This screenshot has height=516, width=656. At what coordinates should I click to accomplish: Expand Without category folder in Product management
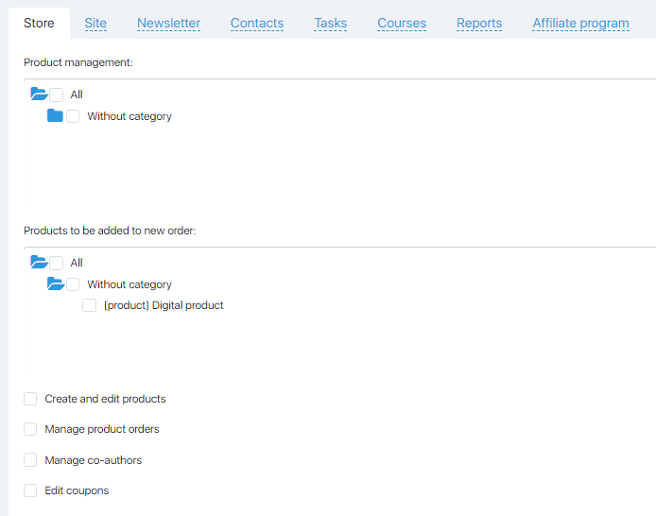(x=55, y=115)
